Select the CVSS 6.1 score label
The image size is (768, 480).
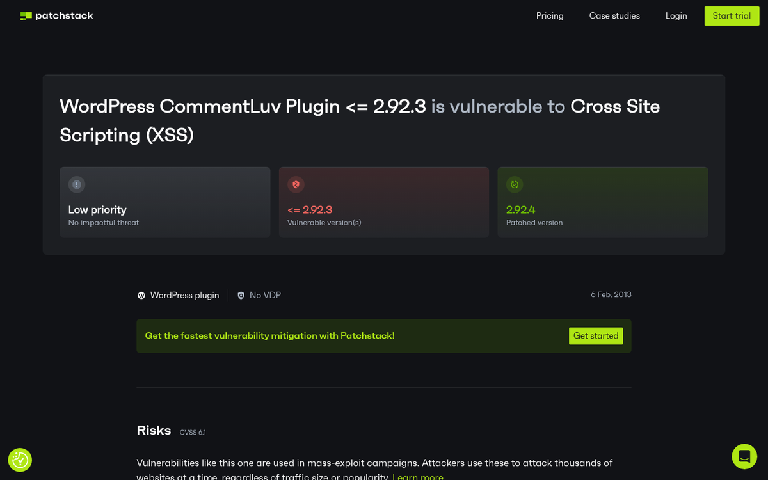click(193, 433)
